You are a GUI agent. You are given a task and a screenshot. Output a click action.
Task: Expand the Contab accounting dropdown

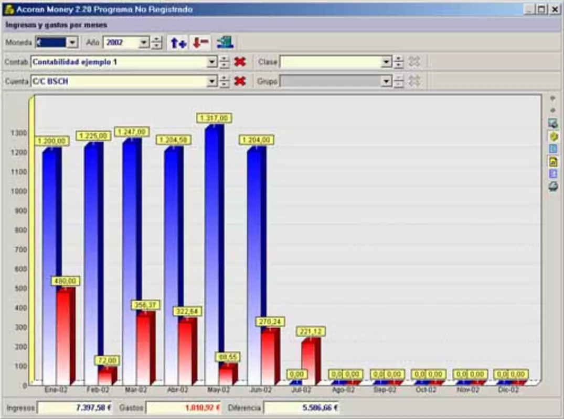coord(212,62)
